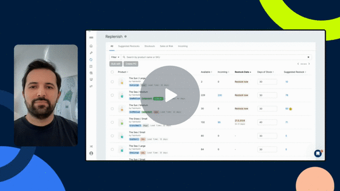
Task: Switch to the All tab
Action: coord(112,46)
